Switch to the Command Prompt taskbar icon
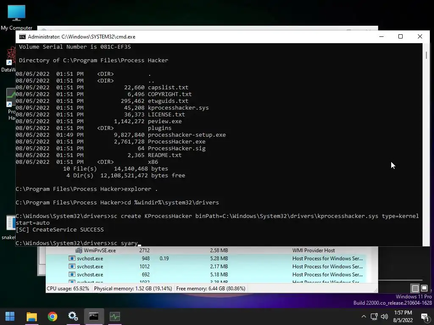This screenshot has height=325, width=434. coord(94,316)
